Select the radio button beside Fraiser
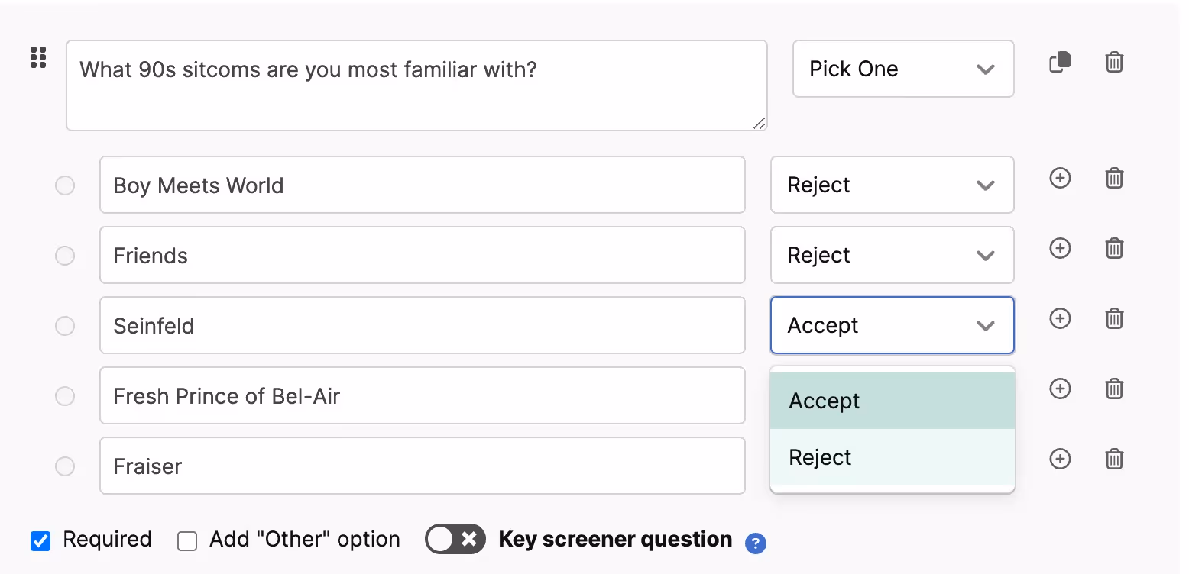1189x574 pixels. pos(65,466)
